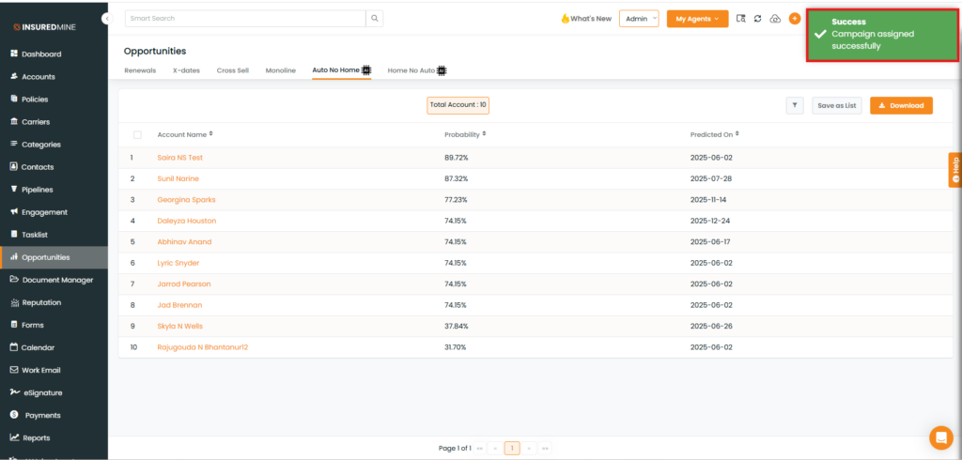962x460 pixels.
Task: Expand the My Agents dropdown
Action: (697, 19)
